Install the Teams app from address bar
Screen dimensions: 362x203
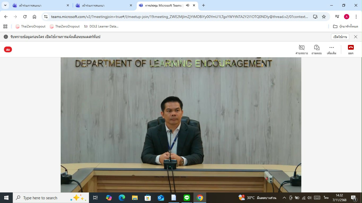click(x=315, y=17)
